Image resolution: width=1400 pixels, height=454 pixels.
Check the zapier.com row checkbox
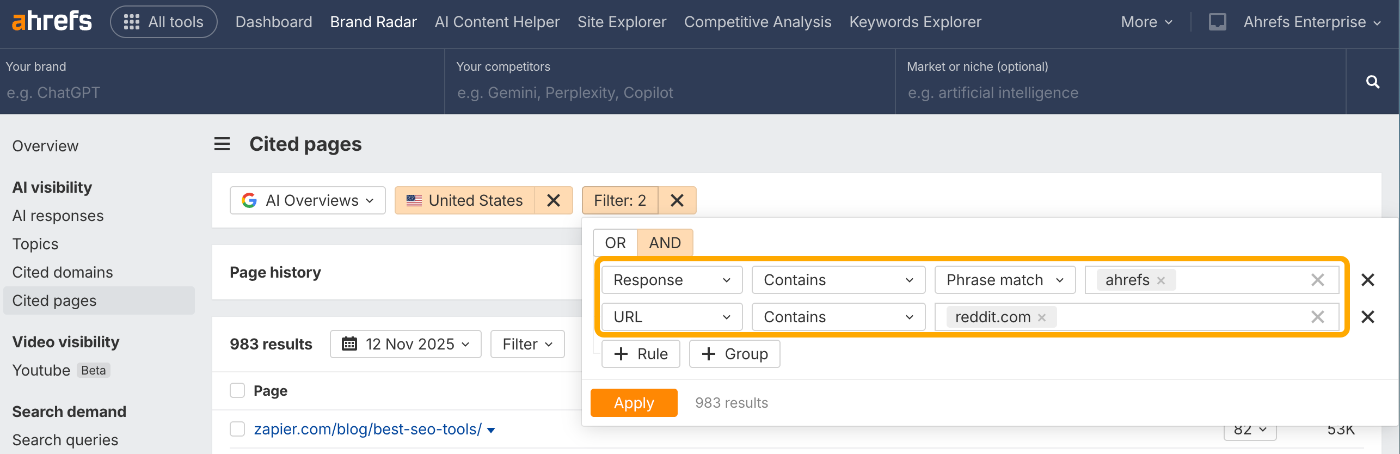237,429
